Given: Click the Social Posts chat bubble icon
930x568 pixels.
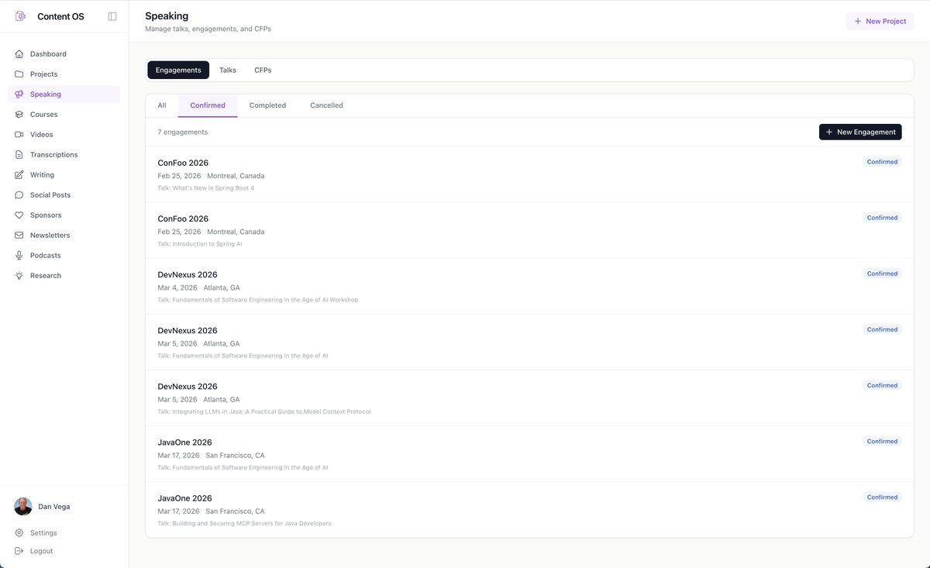Looking at the screenshot, I should pos(19,195).
